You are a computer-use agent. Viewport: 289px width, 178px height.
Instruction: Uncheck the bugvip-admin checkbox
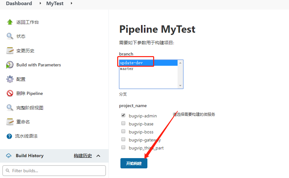pyautogui.click(x=123, y=115)
